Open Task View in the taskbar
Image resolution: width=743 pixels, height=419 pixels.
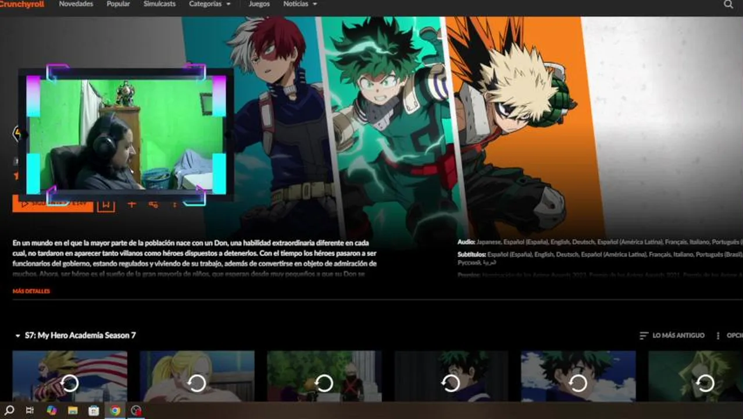coord(30,410)
